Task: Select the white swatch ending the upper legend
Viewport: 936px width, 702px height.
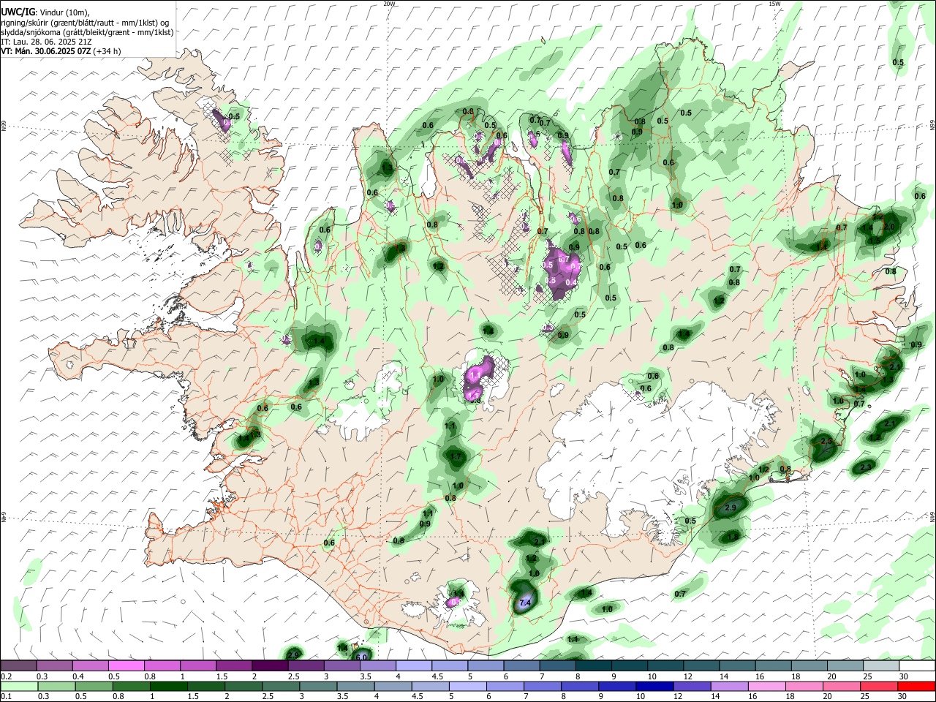Action: [916, 665]
